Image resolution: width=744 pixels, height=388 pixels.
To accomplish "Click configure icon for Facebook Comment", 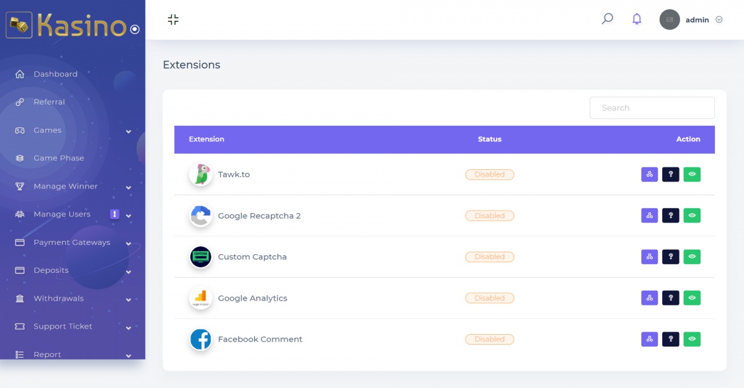I will (x=649, y=339).
